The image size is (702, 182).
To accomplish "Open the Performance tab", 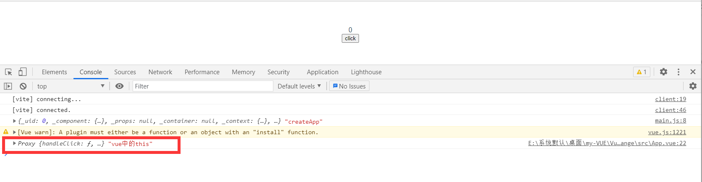I will click(202, 72).
